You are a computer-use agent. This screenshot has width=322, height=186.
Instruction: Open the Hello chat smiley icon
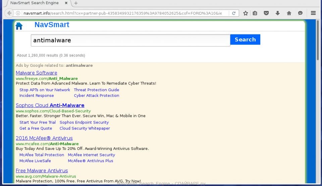(x=300, y=13)
